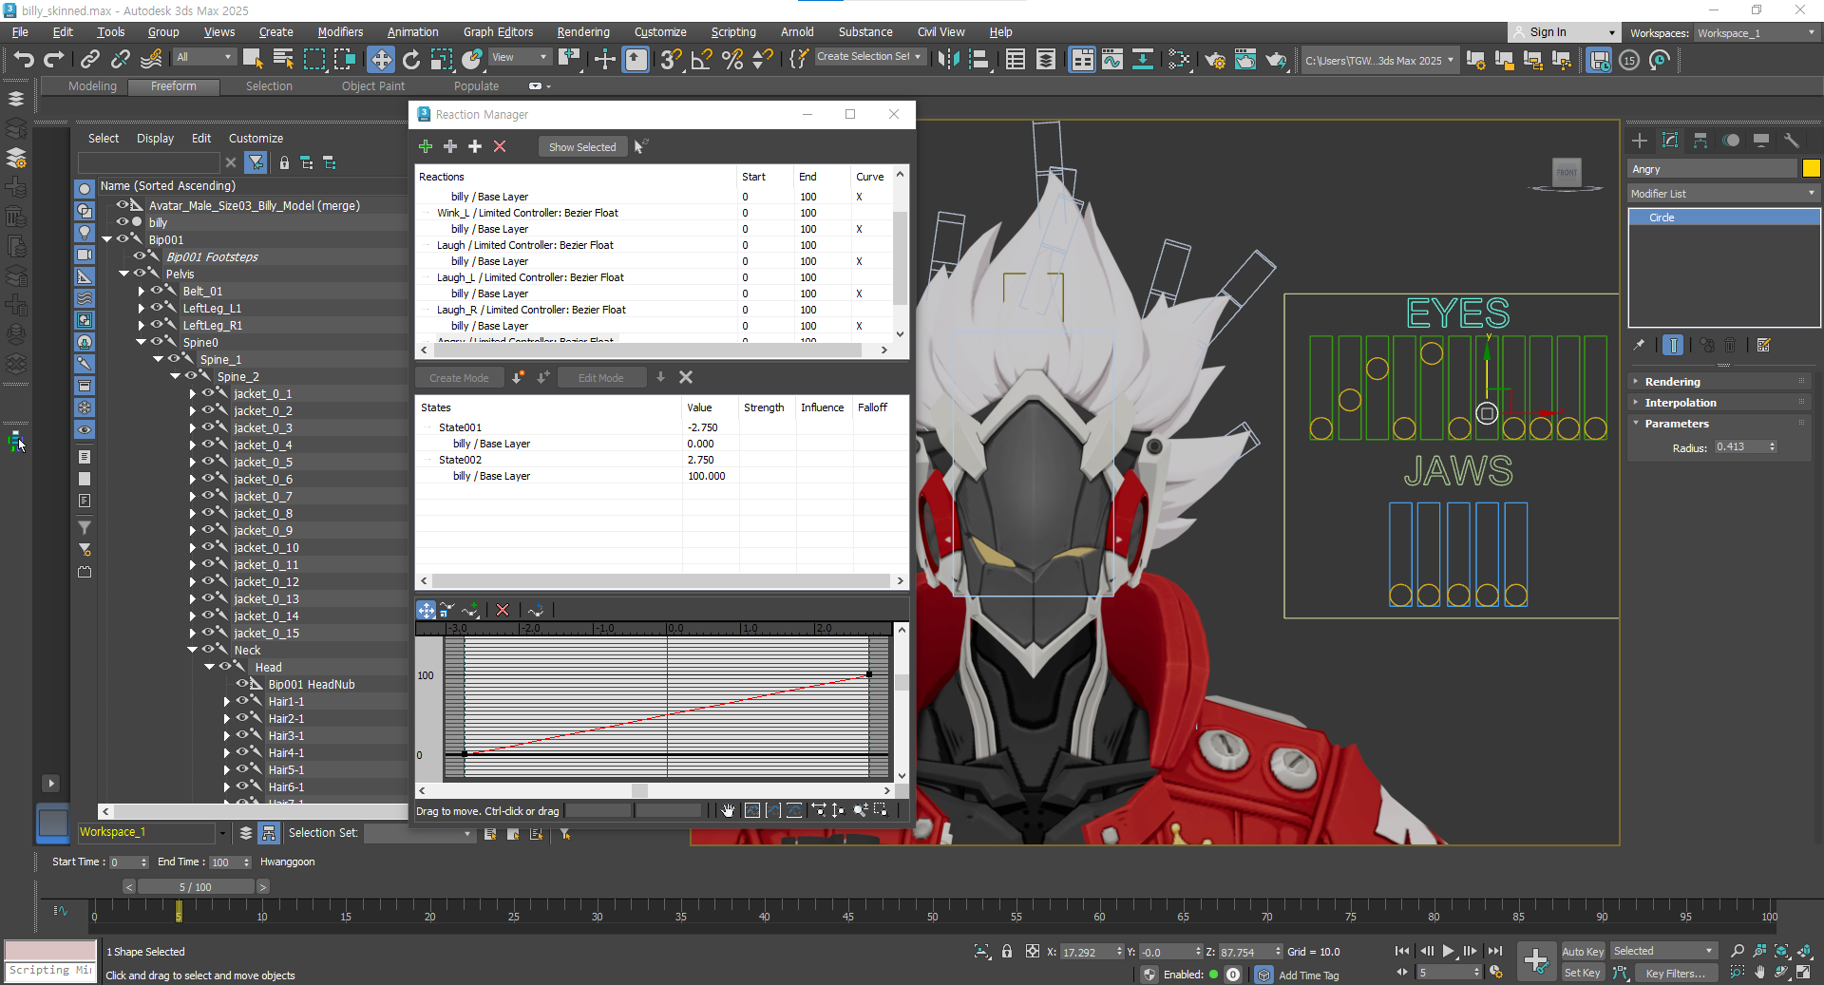
Task: Select the State002 row
Action: 660,459
